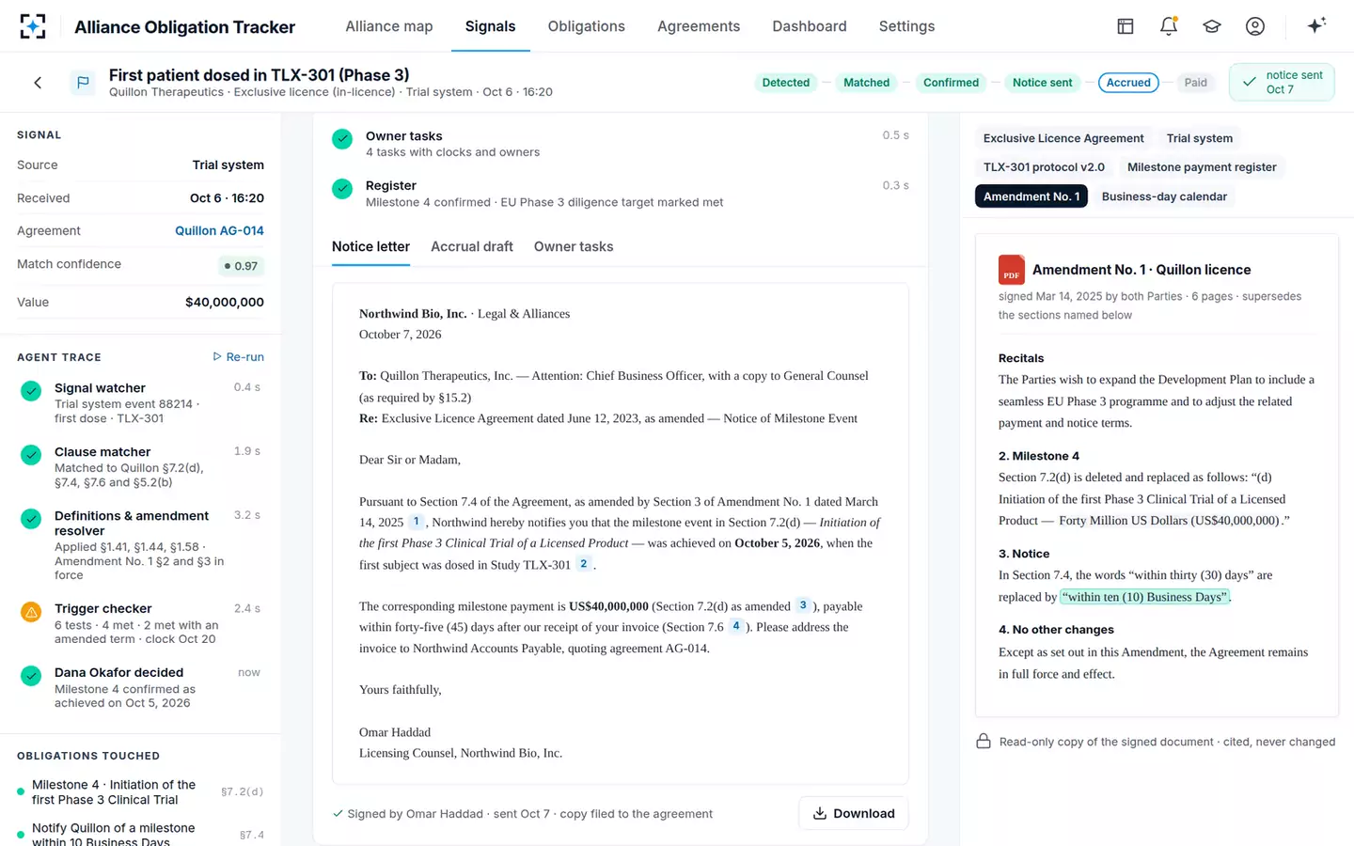Click the Register step title
This screenshot has width=1354, height=846.
(x=391, y=185)
